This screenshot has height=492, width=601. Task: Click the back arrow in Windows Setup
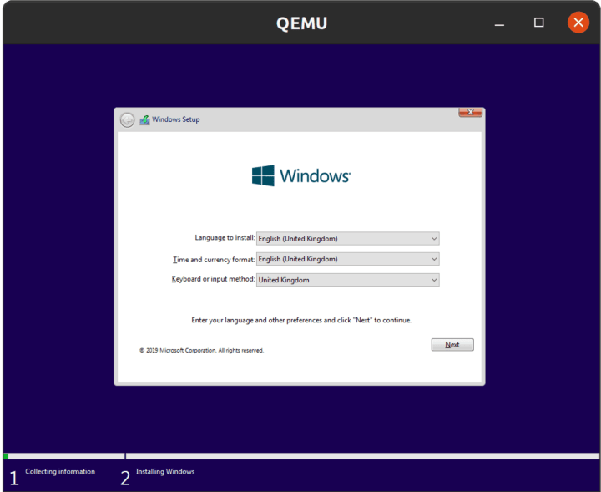click(x=127, y=119)
